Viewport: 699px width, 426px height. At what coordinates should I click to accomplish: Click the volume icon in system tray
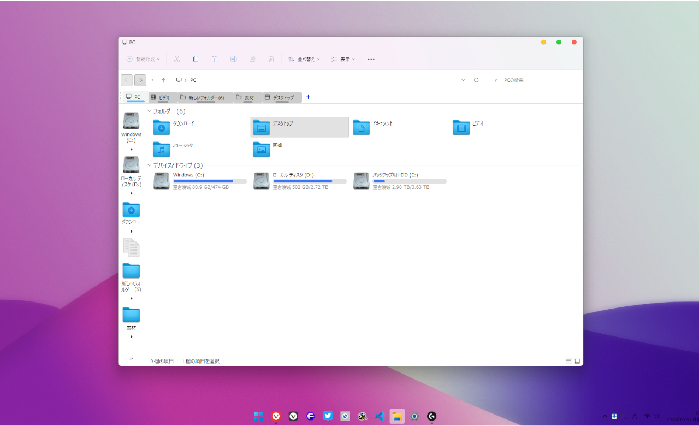coord(656,416)
